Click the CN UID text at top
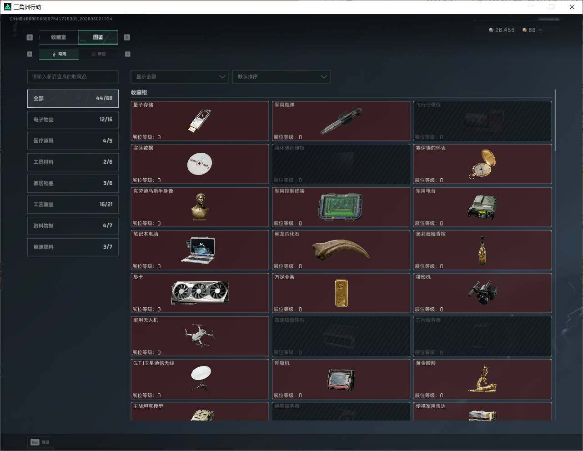 click(x=61, y=19)
